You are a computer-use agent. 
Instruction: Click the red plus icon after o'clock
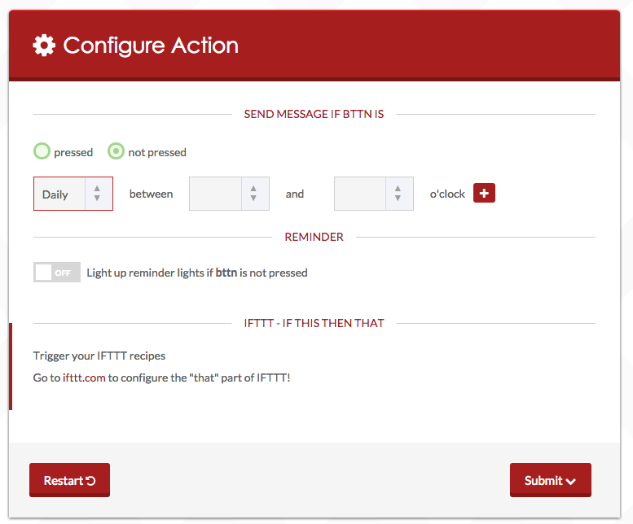pyautogui.click(x=485, y=193)
